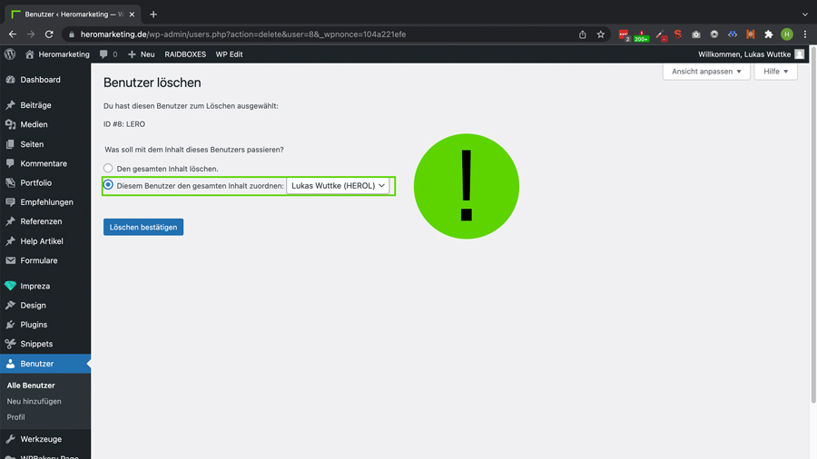Open the comments bubble icon in admin bar
Screen dimensions: 817x459
108,54
